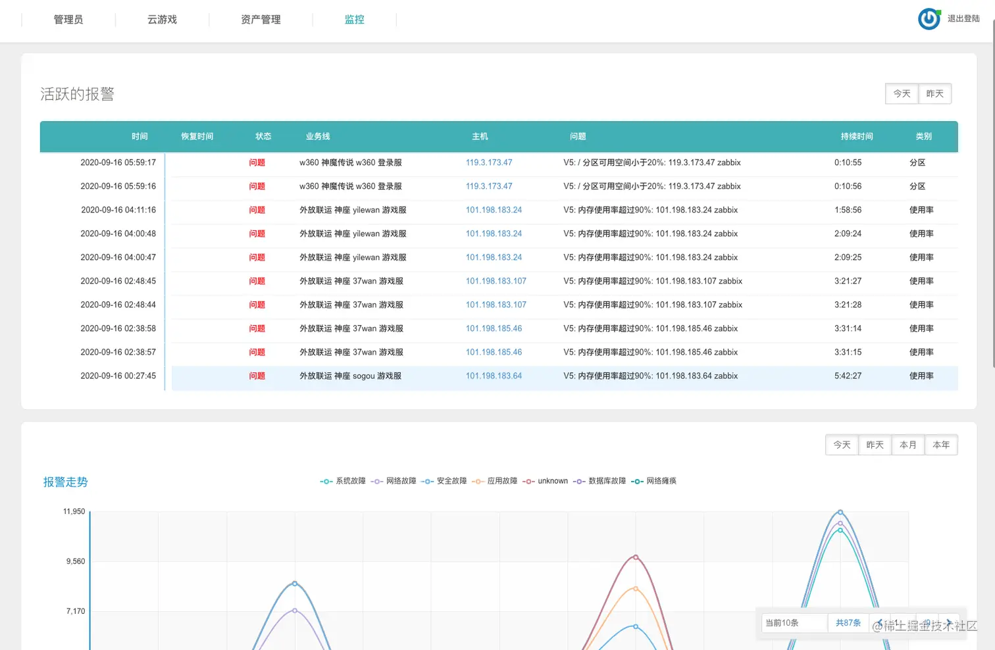Click 当前10条 page size box
The width and height of the screenshot is (995, 650).
(794, 622)
